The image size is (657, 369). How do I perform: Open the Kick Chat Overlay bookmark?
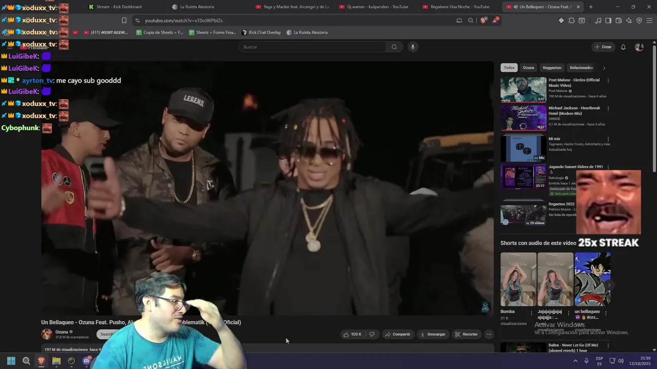261,32
